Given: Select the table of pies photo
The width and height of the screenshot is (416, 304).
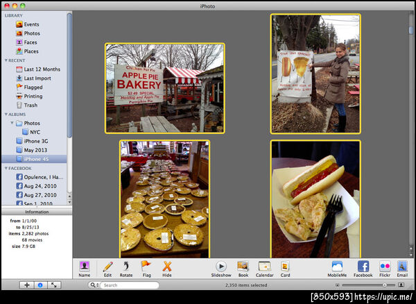Looking at the screenshot, I should pyautogui.click(x=164, y=199).
